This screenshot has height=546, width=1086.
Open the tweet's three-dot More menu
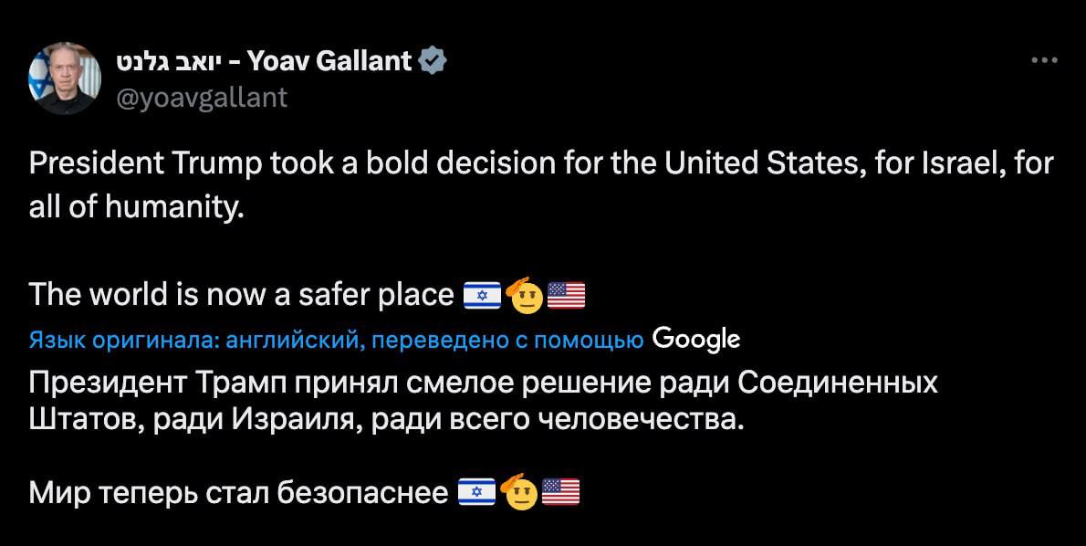pyautogui.click(x=1043, y=61)
